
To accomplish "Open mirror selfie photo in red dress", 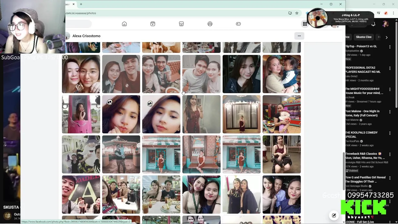I will pyautogui.click(x=201, y=114).
